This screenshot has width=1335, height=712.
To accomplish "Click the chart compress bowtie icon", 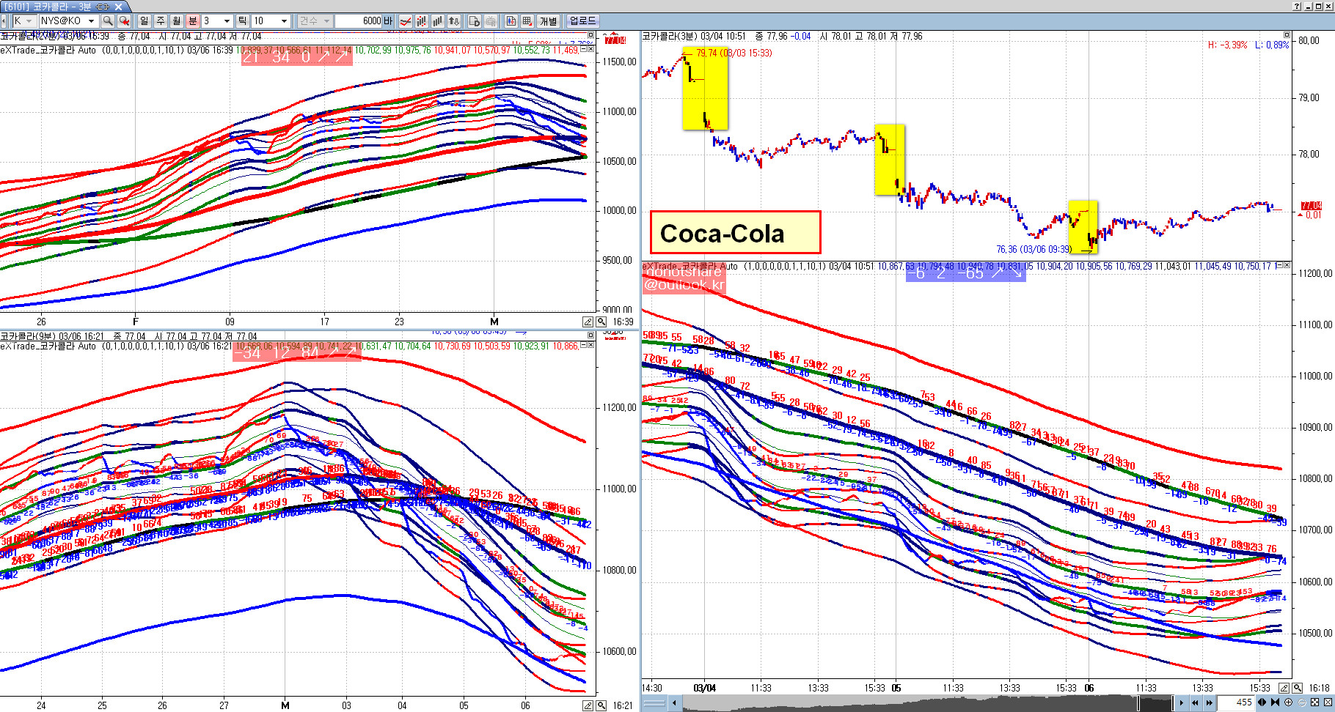I will [x=1275, y=702].
